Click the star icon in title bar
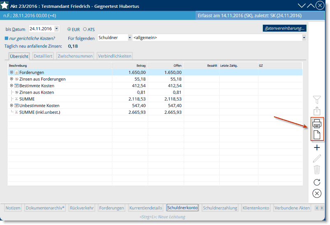This screenshot has height=225, width=330. 5,6
